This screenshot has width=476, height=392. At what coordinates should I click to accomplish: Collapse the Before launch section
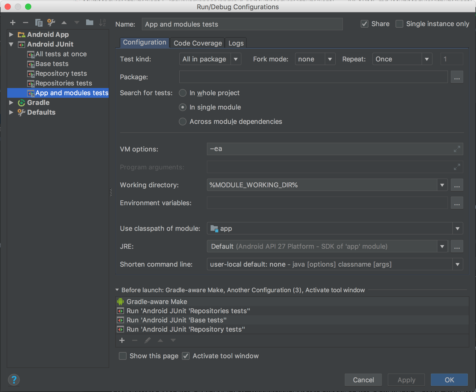click(x=117, y=290)
